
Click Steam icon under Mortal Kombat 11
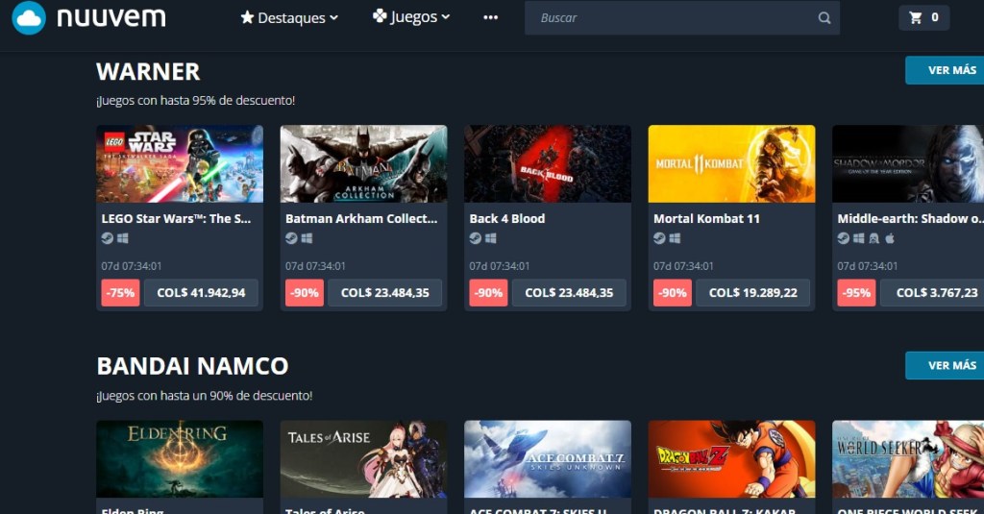point(659,238)
